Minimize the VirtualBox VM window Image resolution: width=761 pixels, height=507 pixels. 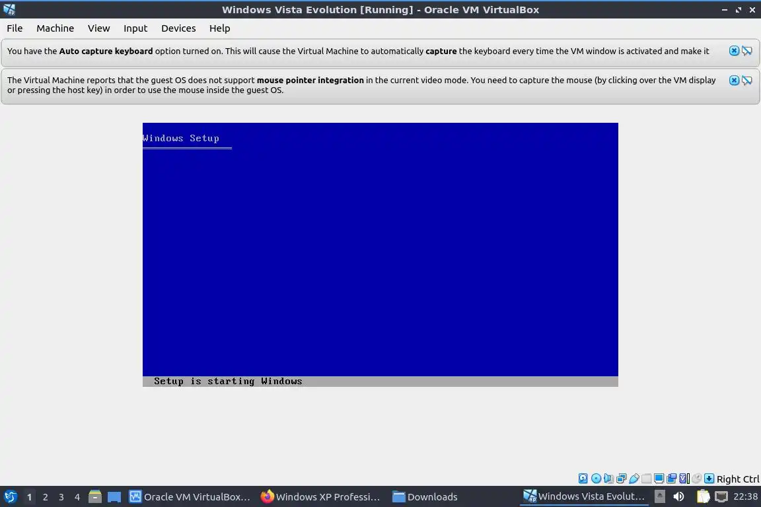(724, 10)
